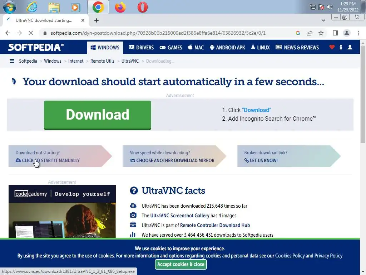Open the Windows Start menu orb

10,7
